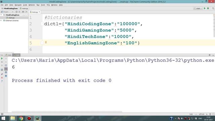The image size is (215, 121).
Task: Open Chrome from Windows taskbar
Action: click(x=21, y=118)
